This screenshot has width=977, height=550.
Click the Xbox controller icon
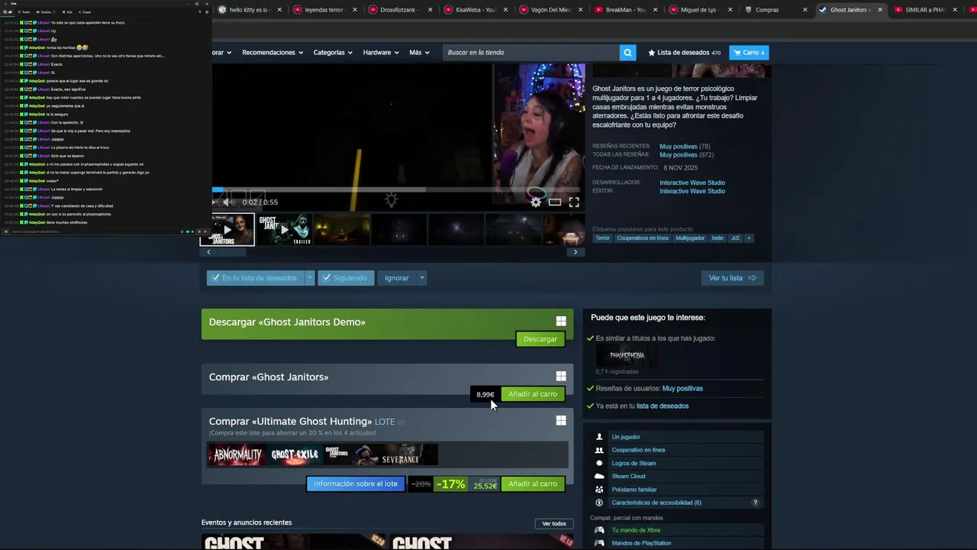tap(599, 530)
